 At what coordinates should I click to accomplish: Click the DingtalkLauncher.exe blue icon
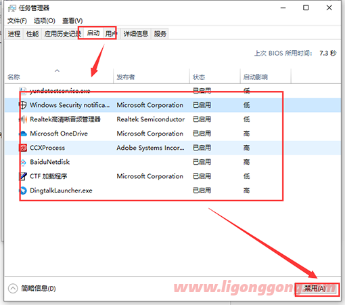(x=23, y=190)
